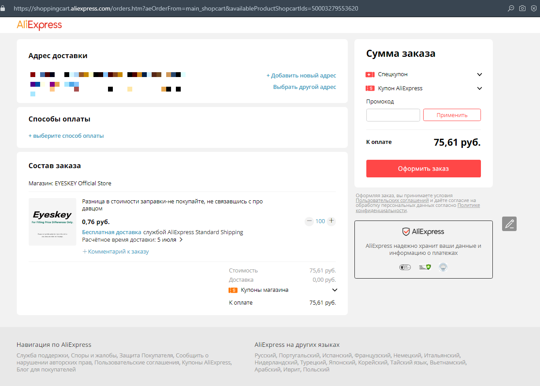Click the AliExpress shield security icon

click(x=406, y=232)
